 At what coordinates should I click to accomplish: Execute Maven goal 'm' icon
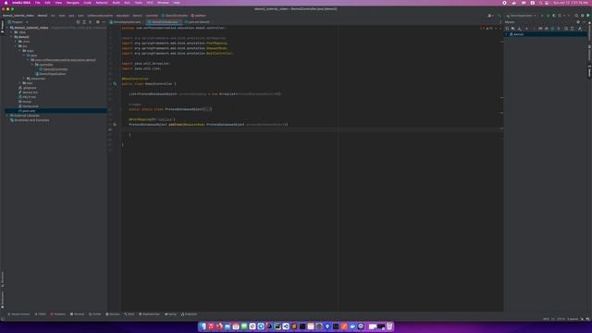(540, 29)
